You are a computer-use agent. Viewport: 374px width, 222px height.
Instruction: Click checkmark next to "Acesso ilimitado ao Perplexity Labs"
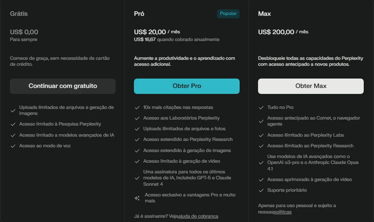[x=261, y=135]
